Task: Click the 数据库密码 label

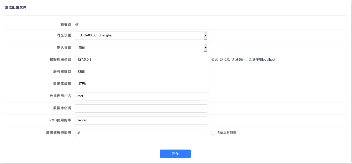Action: tap(62, 108)
